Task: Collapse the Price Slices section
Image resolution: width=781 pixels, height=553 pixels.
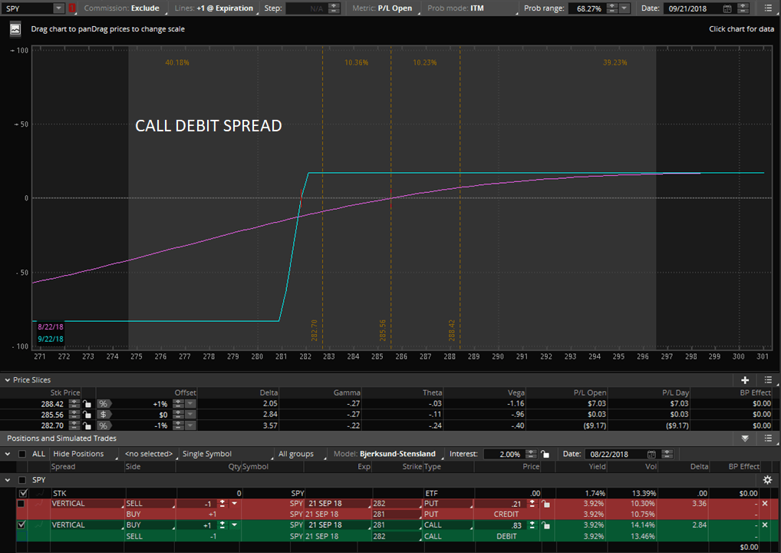Action: pos(6,379)
